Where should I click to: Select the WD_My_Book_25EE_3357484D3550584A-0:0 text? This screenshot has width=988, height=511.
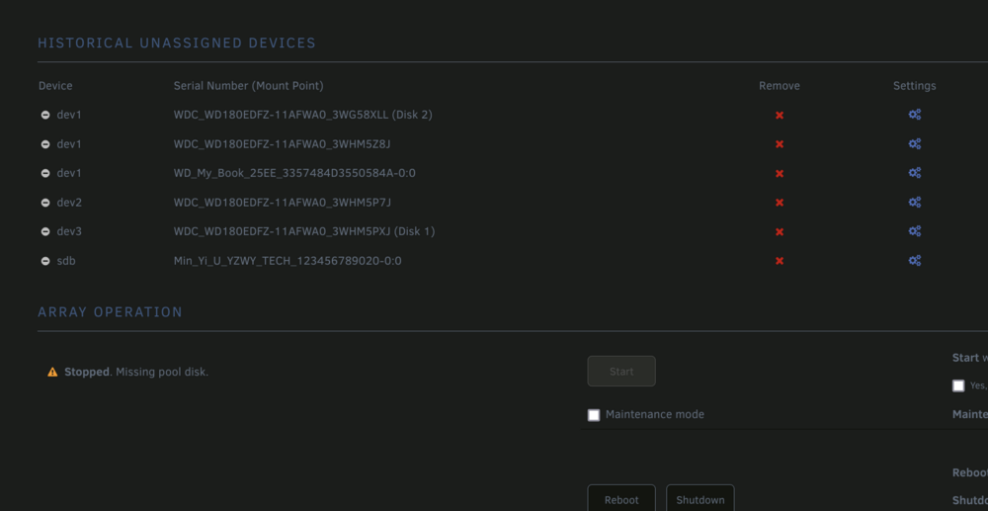(x=294, y=173)
